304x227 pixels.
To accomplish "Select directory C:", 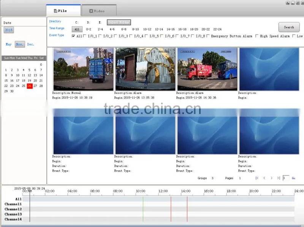I will (77, 22).
